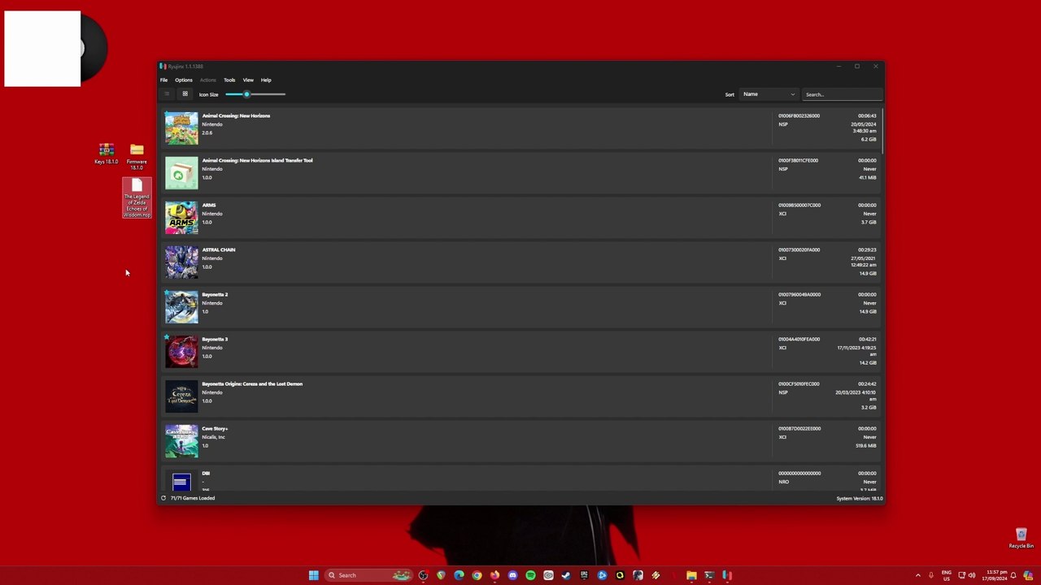
Task: Switch Ryujinx to list view
Action: pos(167,94)
